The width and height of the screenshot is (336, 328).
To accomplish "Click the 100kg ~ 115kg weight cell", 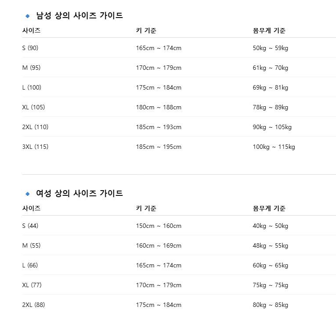I will tap(274, 147).
